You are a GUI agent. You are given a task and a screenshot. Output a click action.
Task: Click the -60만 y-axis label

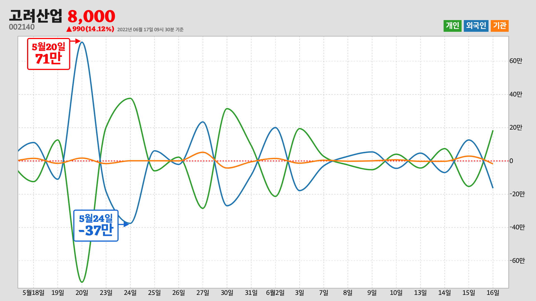517,261
